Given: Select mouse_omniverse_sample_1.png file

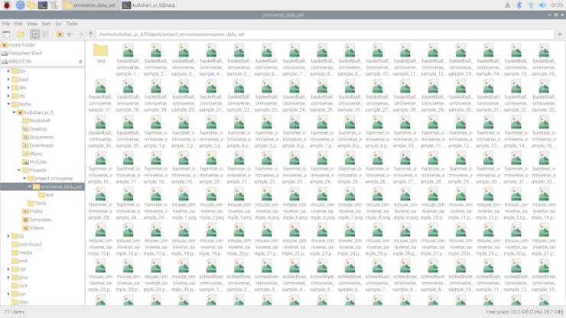Looking at the screenshot, I should point(184,203).
